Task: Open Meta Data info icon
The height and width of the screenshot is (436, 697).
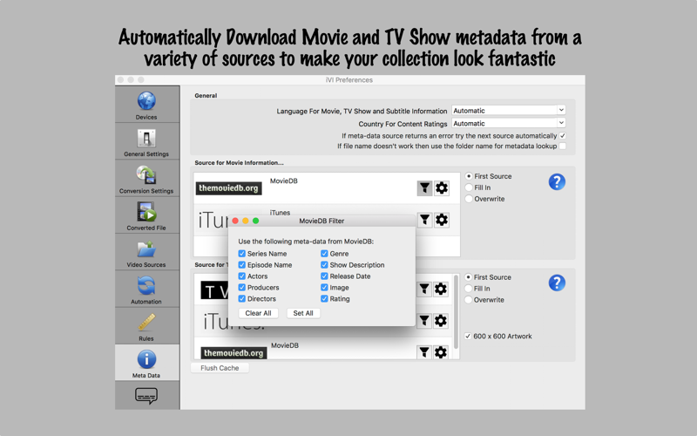Action: [x=146, y=359]
